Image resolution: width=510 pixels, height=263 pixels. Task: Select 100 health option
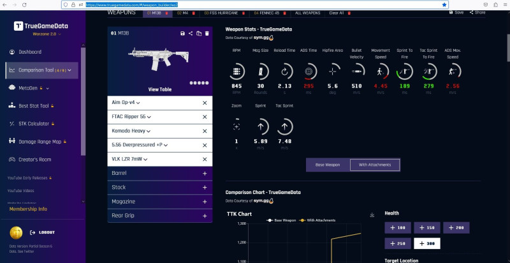(x=398, y=228)
